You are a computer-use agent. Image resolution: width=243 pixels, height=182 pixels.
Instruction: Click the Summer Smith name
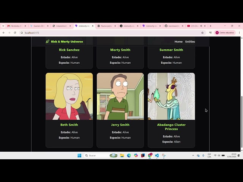pyautogui.click(x=171, y=50)
